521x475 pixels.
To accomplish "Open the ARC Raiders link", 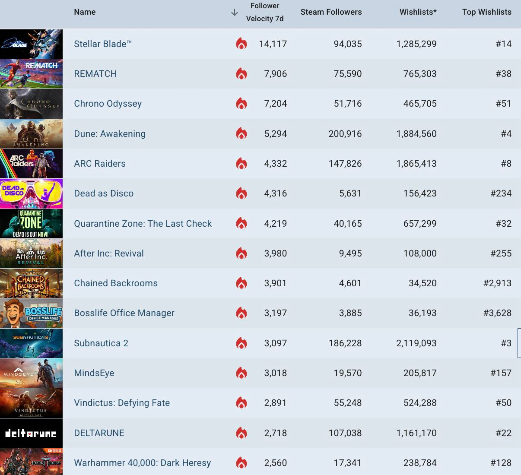I will click(x=100, y=164).
